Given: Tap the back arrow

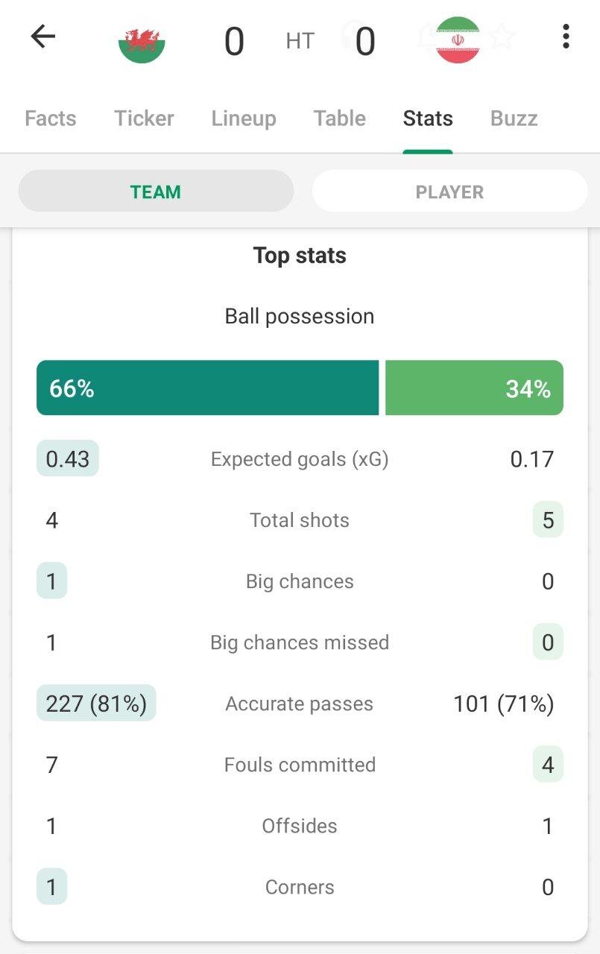Looking at the screenshot, I should pyautogui.click(x=43, y=37).
